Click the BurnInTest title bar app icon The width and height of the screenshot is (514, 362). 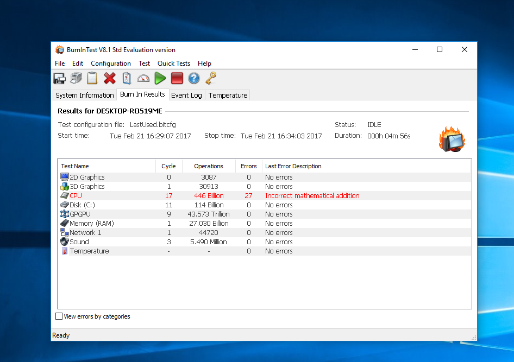click(60, 50)
